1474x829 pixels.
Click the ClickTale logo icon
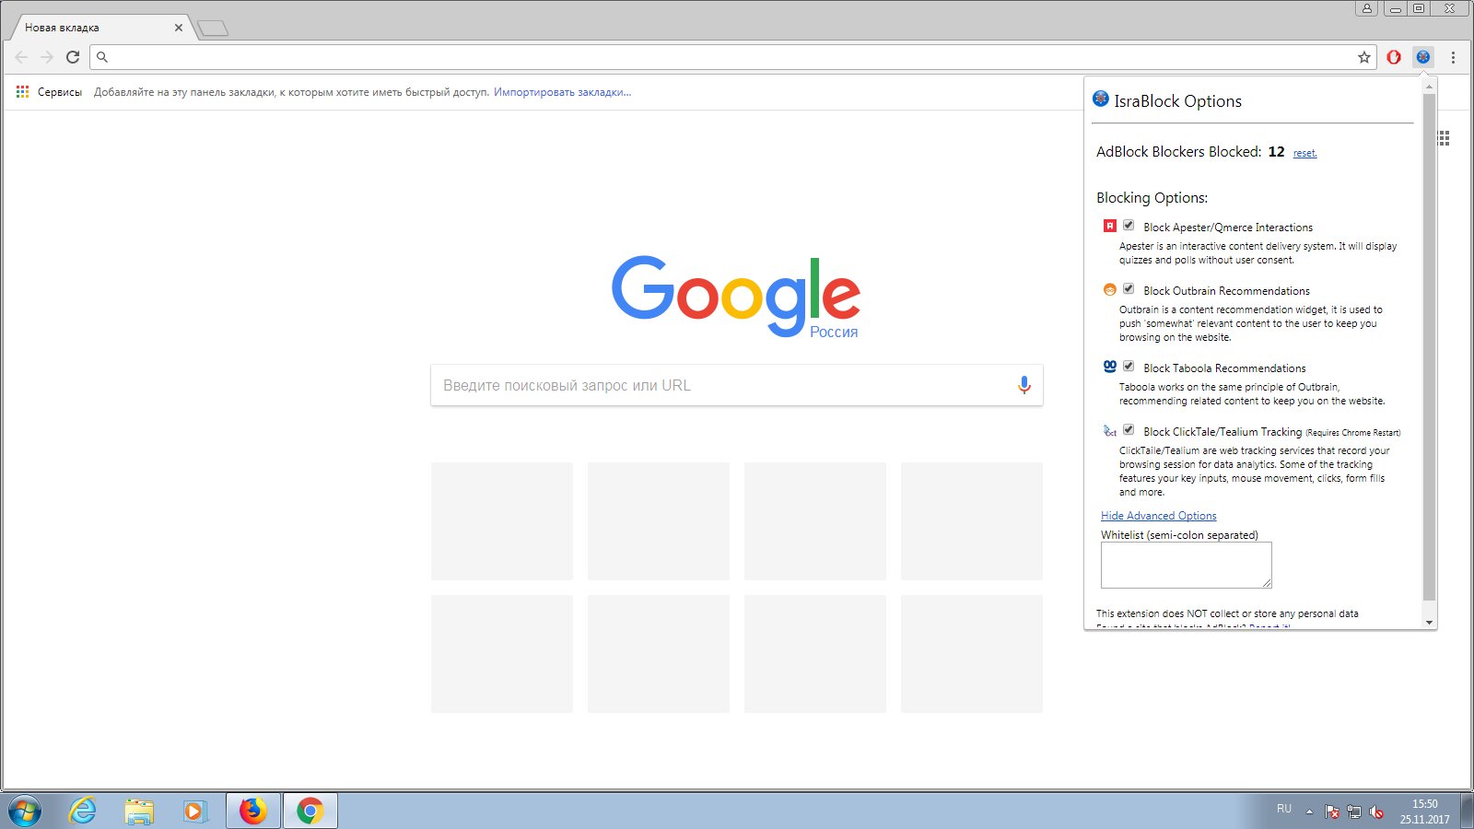click(x=1109, y=430)
